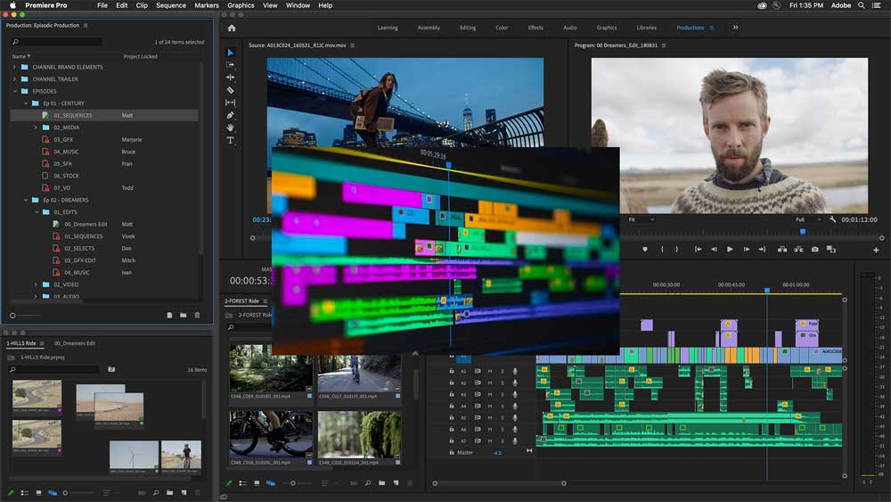
Task: Open Program Monitor wrench settings
Action: 832,219
